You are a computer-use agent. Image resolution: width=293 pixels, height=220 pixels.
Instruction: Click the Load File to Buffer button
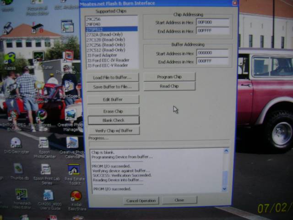pyautogui.click(x=113, y=77)
